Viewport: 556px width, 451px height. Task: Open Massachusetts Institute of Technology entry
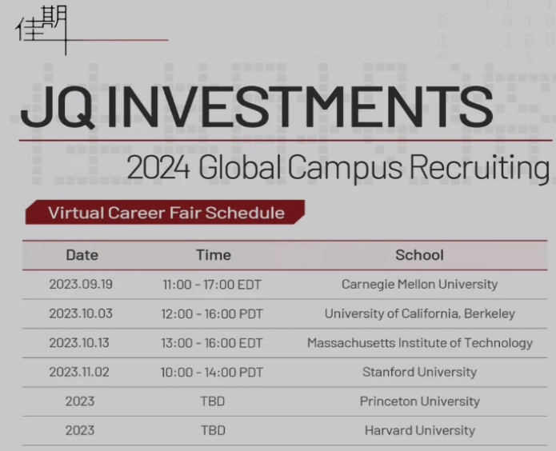tap(419, 343)
